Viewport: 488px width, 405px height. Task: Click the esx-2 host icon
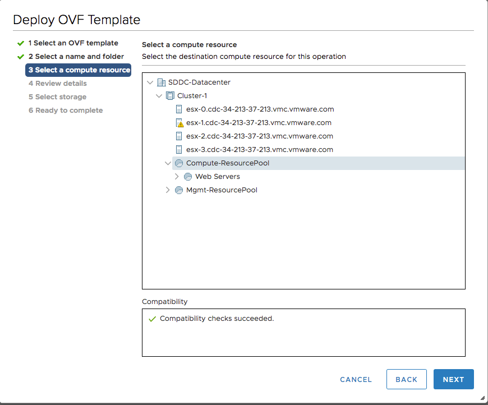(x=179, y=136)
